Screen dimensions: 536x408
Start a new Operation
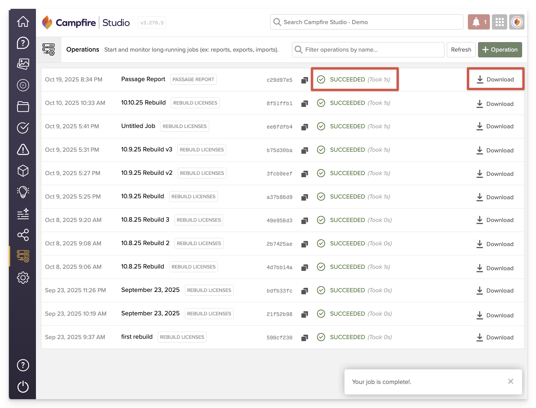500,50
